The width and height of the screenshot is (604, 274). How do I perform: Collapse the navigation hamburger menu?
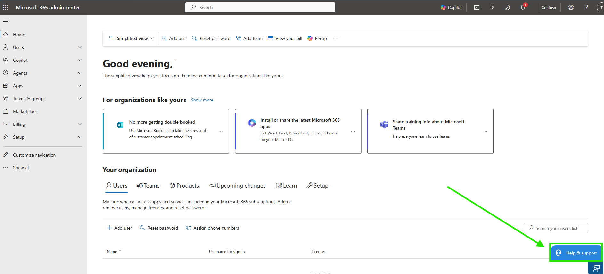(x=5, y=22)
